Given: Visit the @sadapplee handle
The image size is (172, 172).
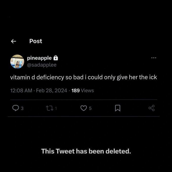Looking at the screenshot, I should [42, 65].
